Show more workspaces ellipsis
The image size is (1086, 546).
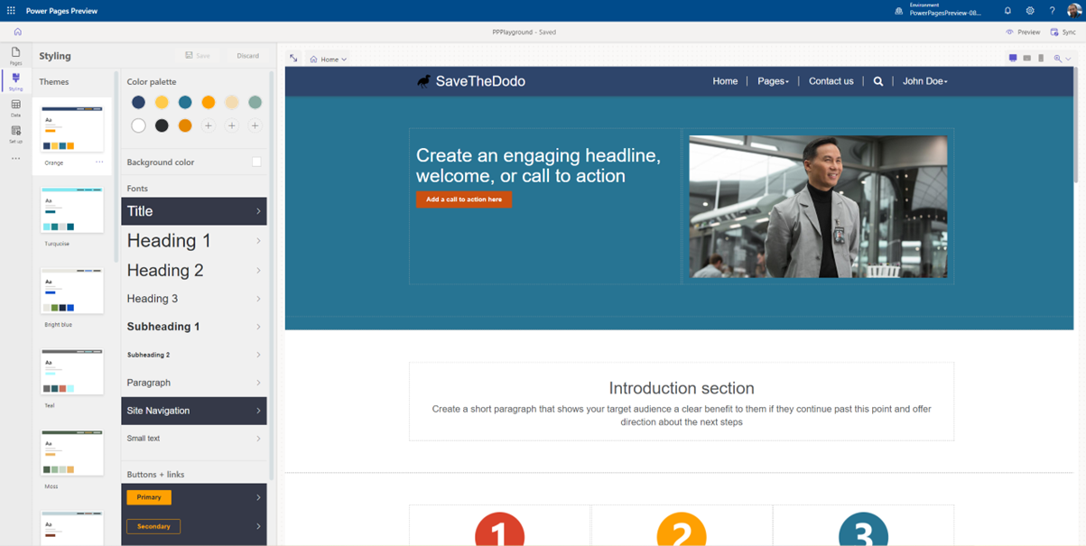[x=15, y=159]
